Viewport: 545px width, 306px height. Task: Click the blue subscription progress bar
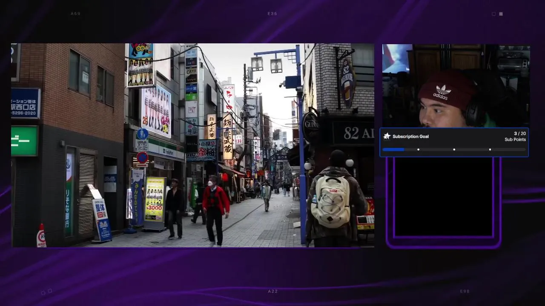pos(454,150)
